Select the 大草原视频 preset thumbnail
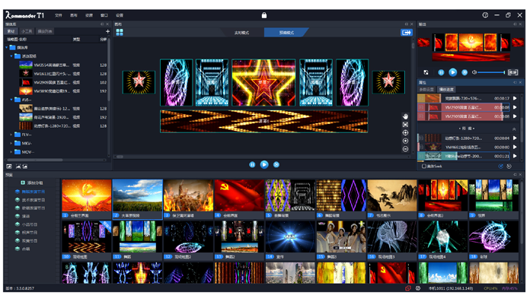The width and height of the screenshot is (530, 305). pyautogui.click(x=137, y=196)
